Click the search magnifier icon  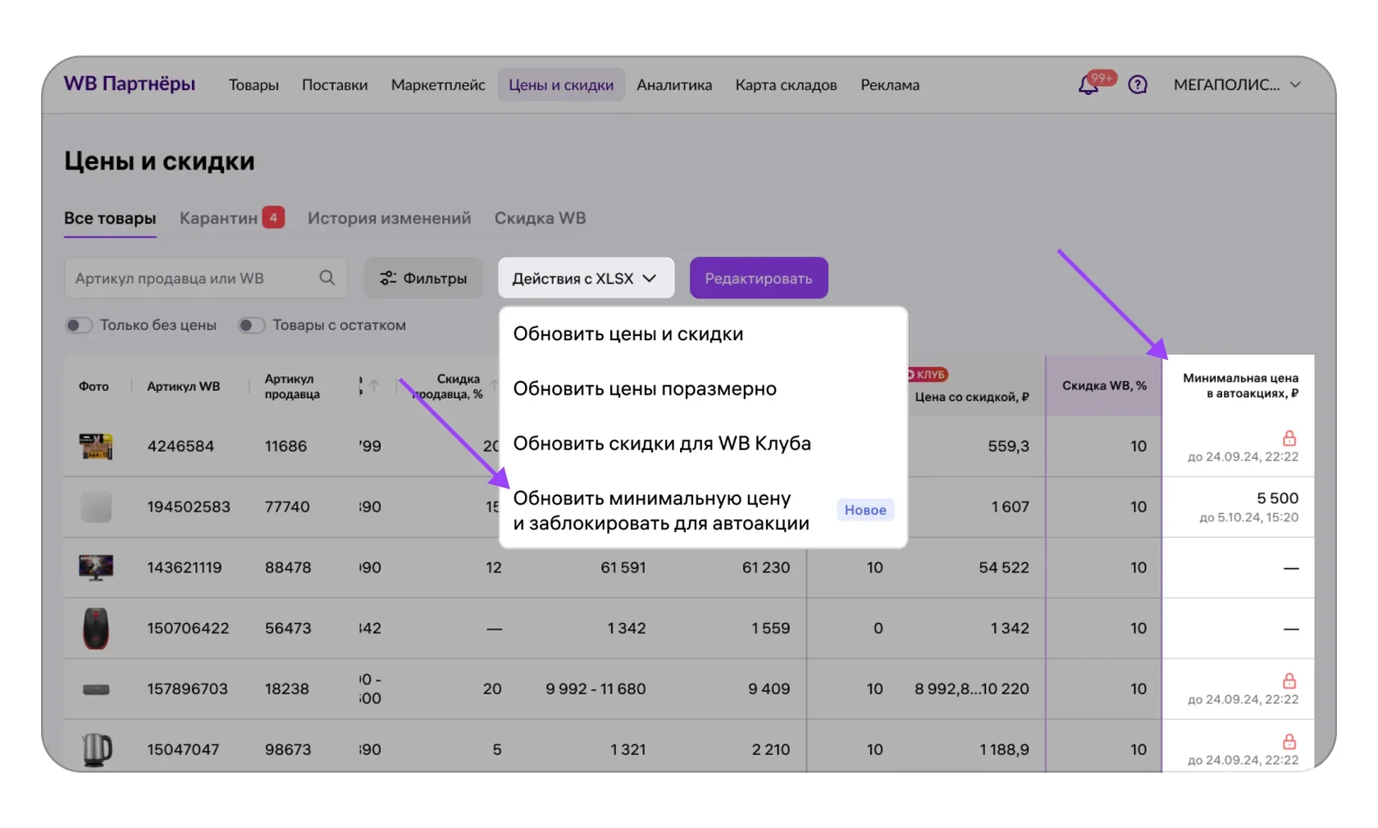pyautogui.click(x=327, y=278)
